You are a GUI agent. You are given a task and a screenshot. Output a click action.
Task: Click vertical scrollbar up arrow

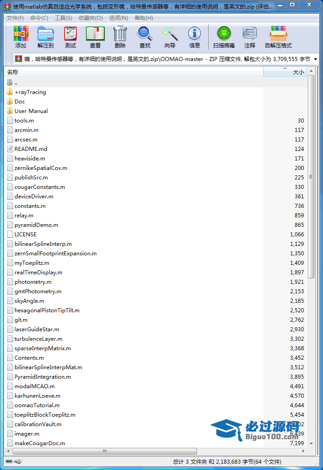[x=311, y=71]
